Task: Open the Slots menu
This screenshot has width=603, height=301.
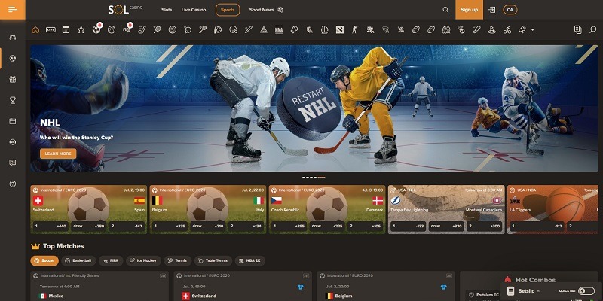Action: (167, 10)
